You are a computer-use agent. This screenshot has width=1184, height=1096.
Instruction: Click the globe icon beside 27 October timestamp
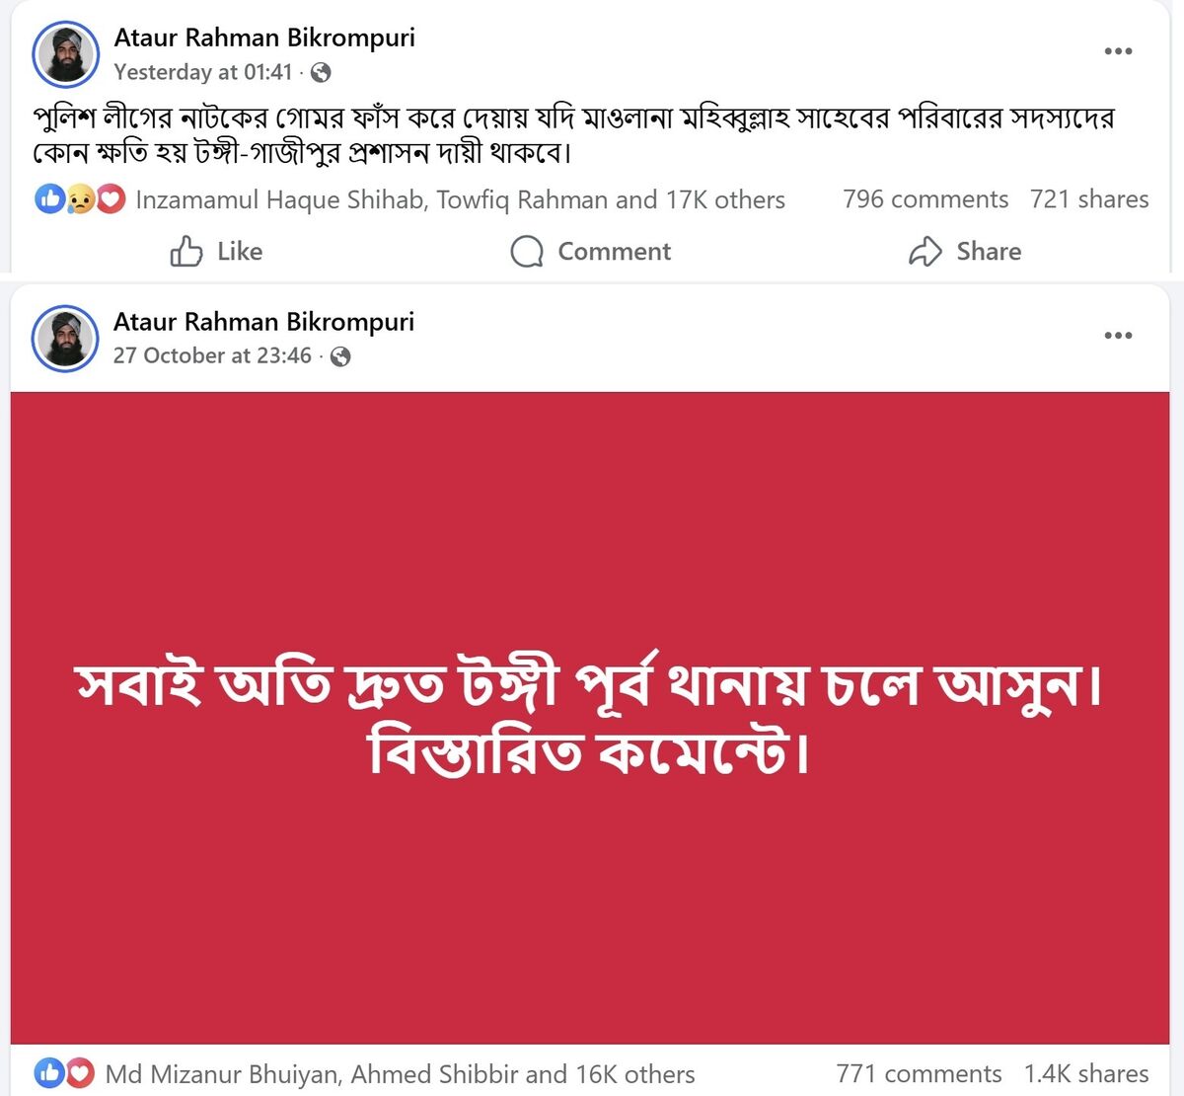[340, 355]
